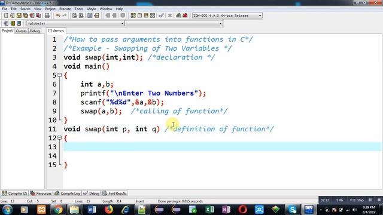Open the Windows Start menu
The image size is (383, 215).
pos(7,210)
